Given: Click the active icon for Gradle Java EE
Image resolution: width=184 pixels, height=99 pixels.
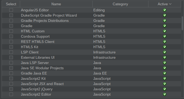Looking at the screenshot, I should pos(165,73).
